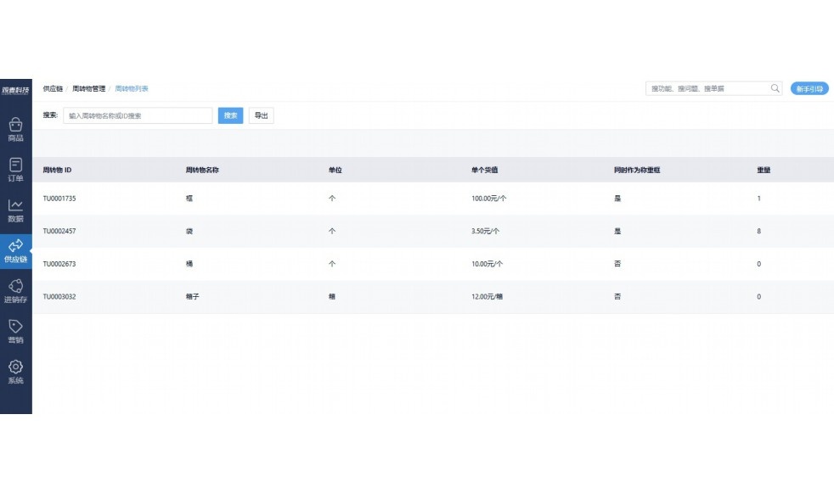Select the 营销 marketing icon
The height and width of the screenshot is (493, 834).
pyautogui.click(x=15, y=331)
